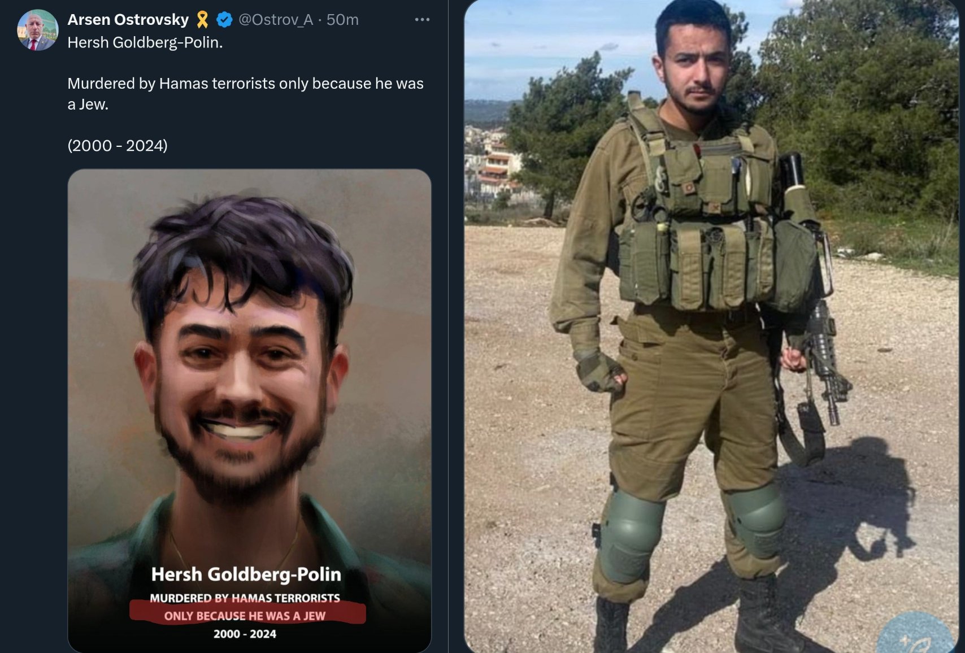Click the 'MURDERED BY HAMAS TERRORISTS' image caption
This screenshot has width=965, height=653.
(x=245, y=598)
